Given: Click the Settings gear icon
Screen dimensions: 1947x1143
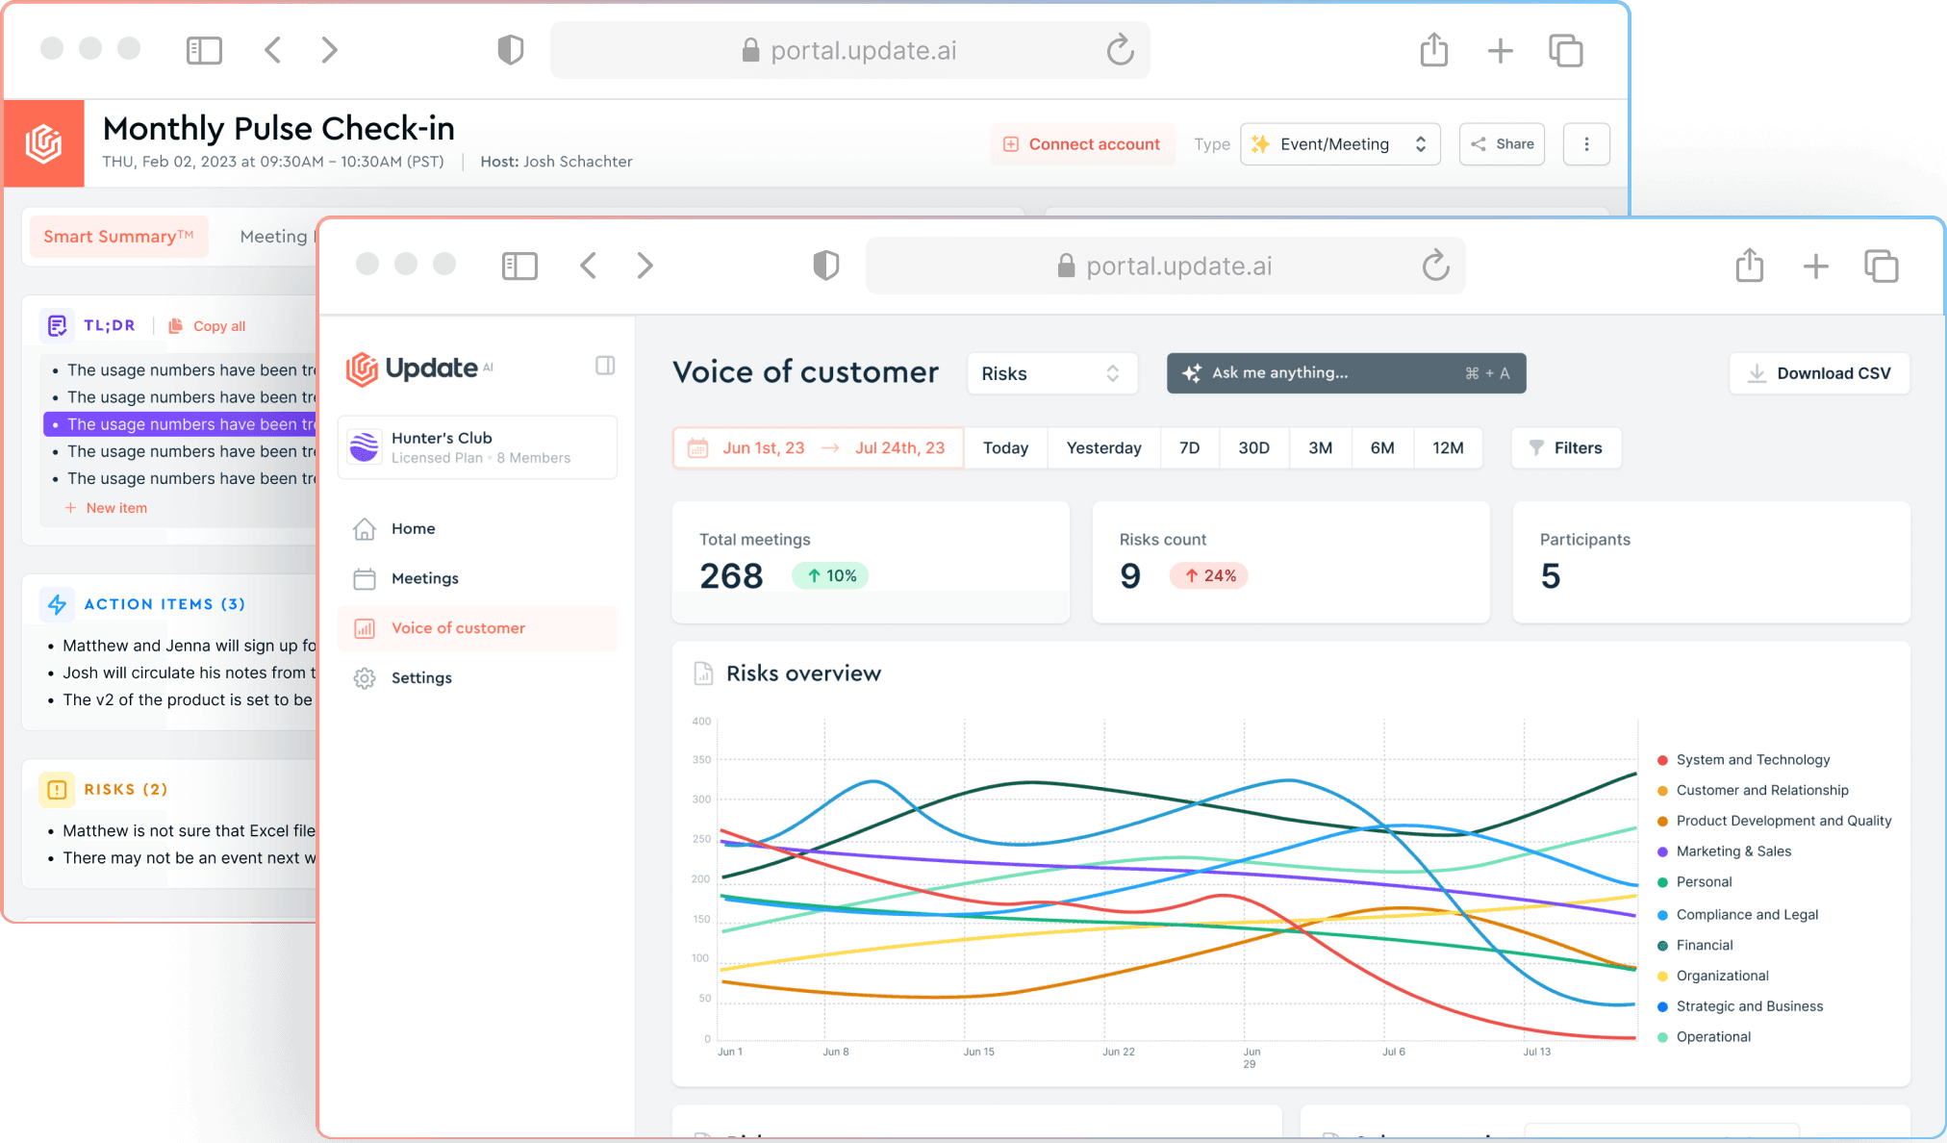Looking at the screenshot, I should [x=365, y=678].
